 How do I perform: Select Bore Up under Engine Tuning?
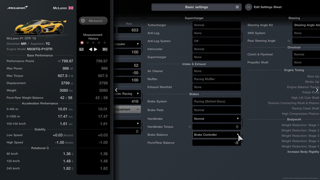coord(313,76)
